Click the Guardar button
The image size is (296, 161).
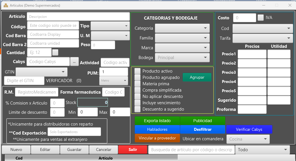tap(74, 150)
